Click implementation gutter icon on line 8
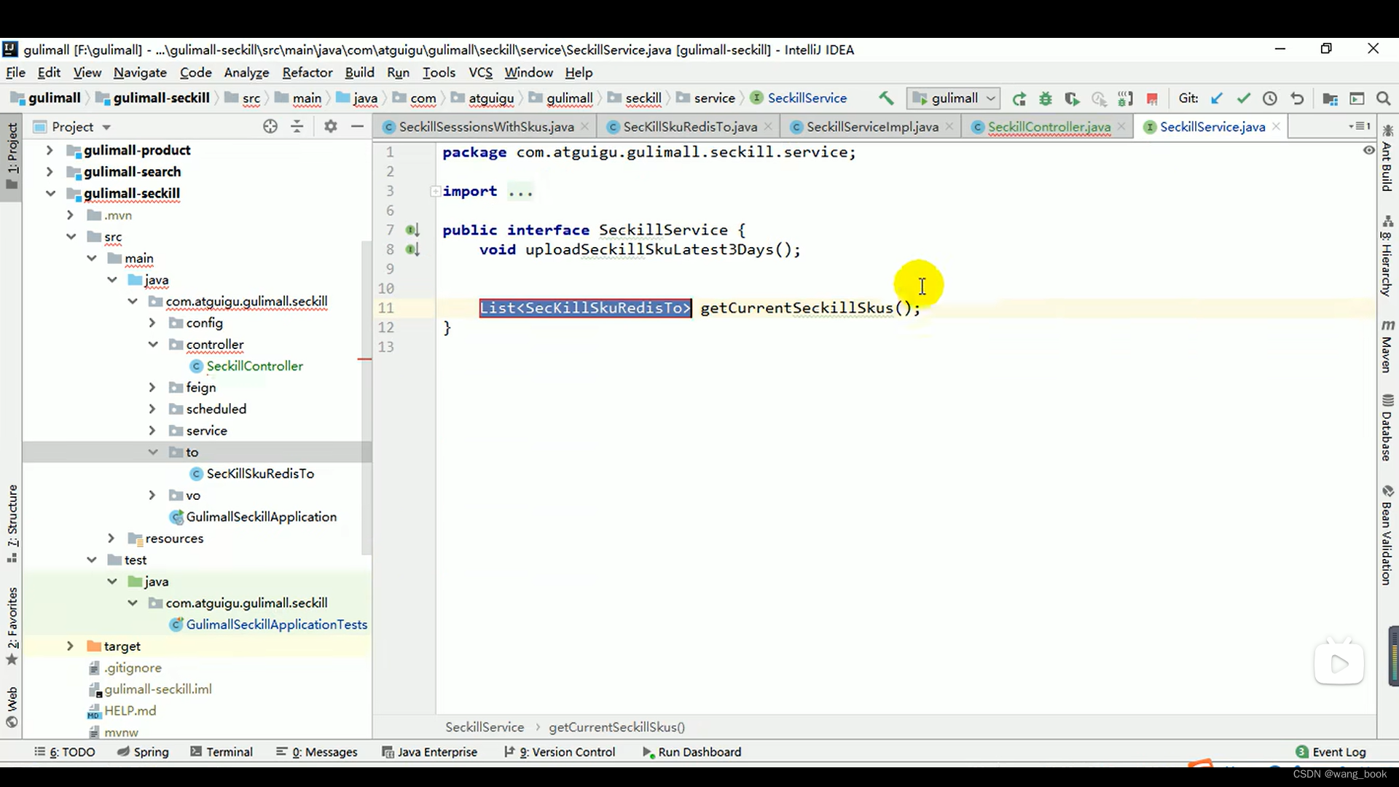Screen dimensions: 1399x787 [412, 250]
